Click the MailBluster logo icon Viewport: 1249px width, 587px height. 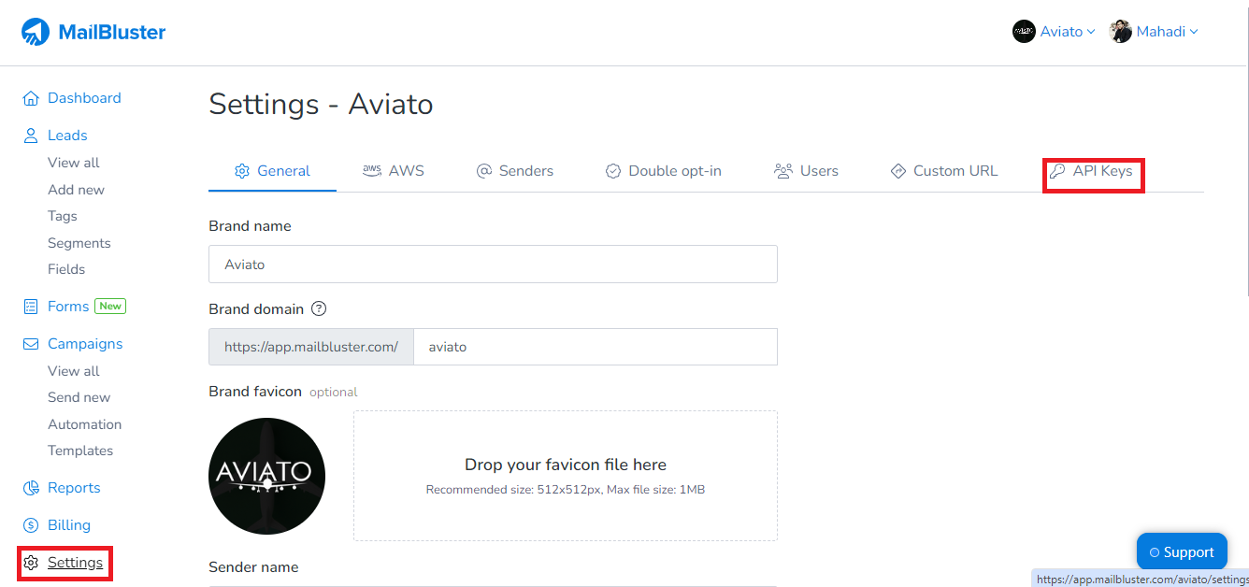pos(36,33)
